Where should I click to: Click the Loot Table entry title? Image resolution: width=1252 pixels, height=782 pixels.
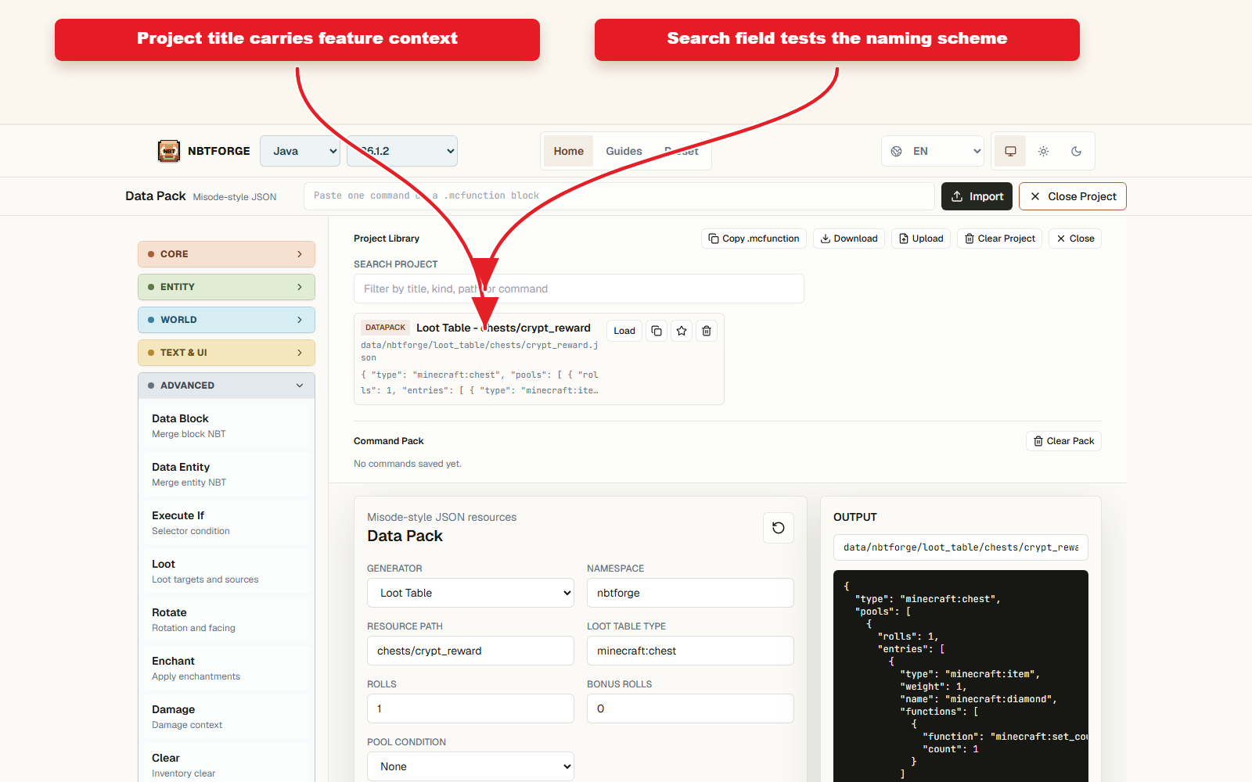[x=503, y=328]
